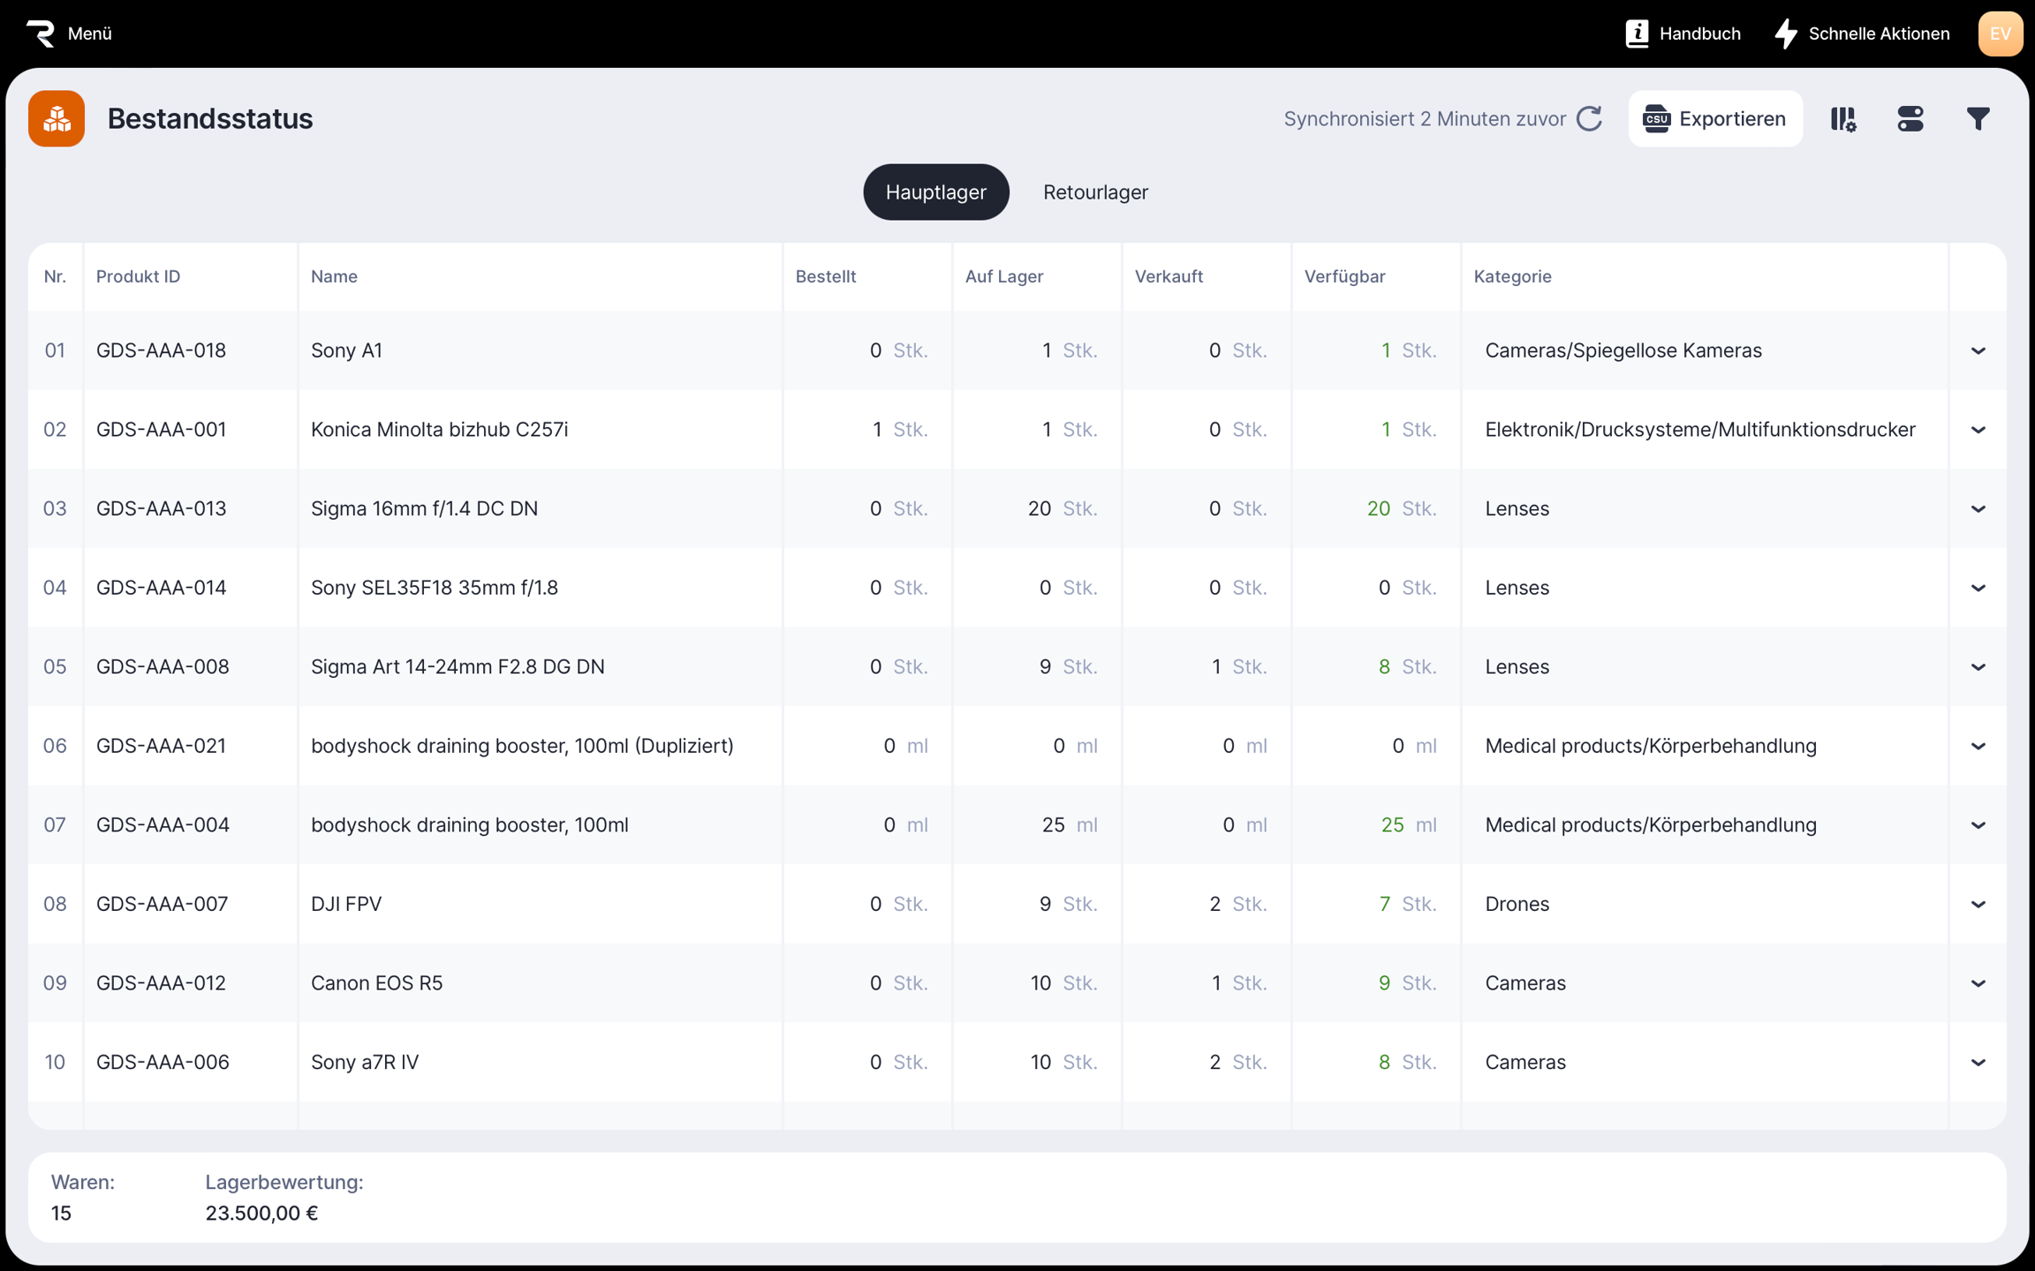Open the EV user avatar
This screenshot has width=2035, height=1271.
[x=2000, y=34]
